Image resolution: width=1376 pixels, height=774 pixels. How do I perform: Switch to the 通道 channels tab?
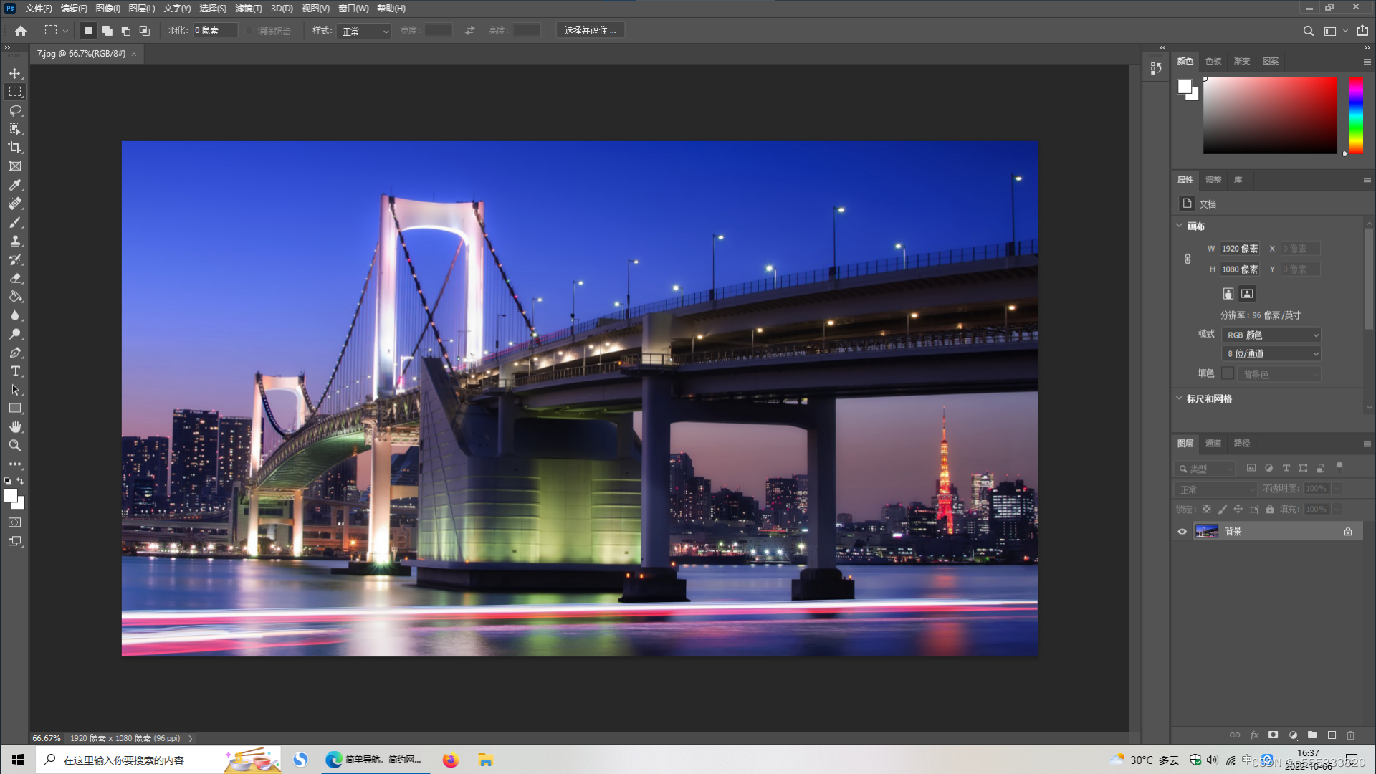click(x=1213, y=444)
